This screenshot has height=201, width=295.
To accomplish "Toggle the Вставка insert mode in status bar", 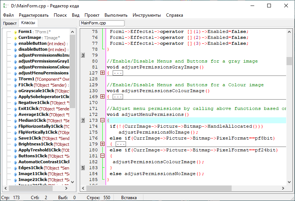I will [x=129, y=198].
